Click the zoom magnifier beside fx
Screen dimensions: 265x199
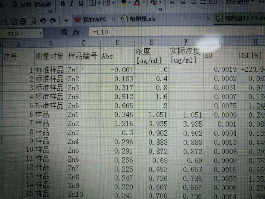64,32
